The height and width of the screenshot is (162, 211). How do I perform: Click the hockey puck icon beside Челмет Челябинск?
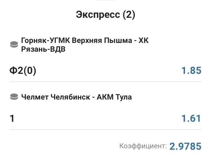tap(14, 97)
